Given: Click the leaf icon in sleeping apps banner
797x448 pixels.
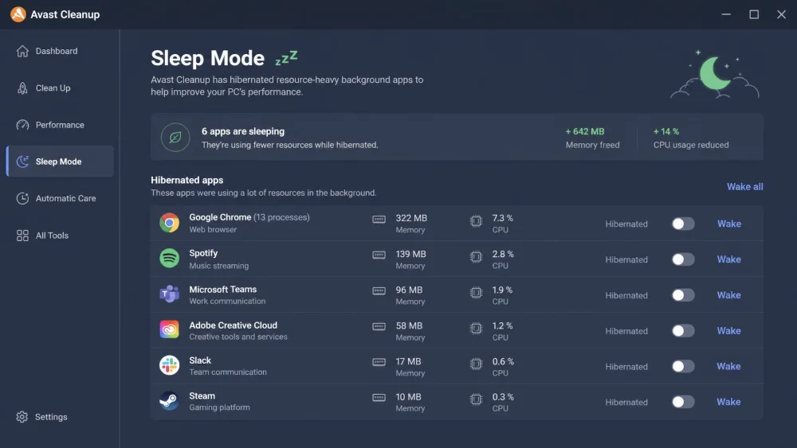Looking at the screenshot, I should (x=175, y=137).
